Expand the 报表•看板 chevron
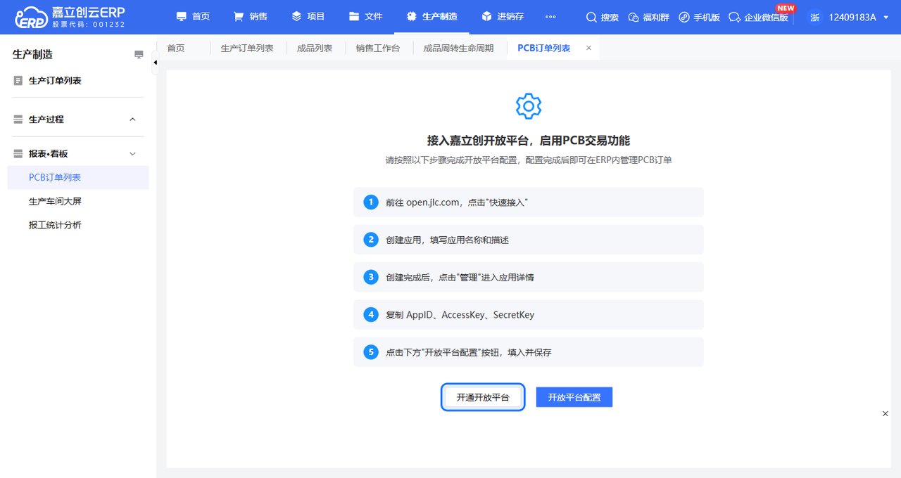 (132, 154)
